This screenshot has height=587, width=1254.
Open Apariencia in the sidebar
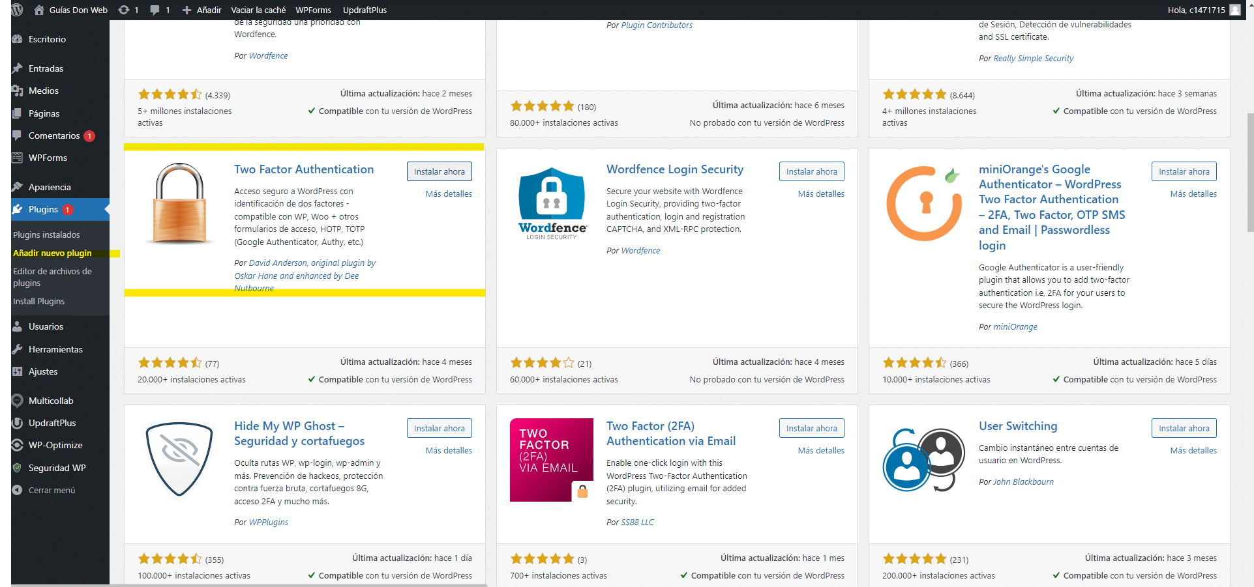click(50, 187)
